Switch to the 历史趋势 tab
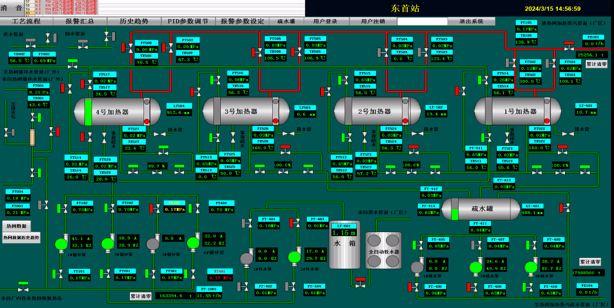Viewport: 614px width, 308px height. 134,21
